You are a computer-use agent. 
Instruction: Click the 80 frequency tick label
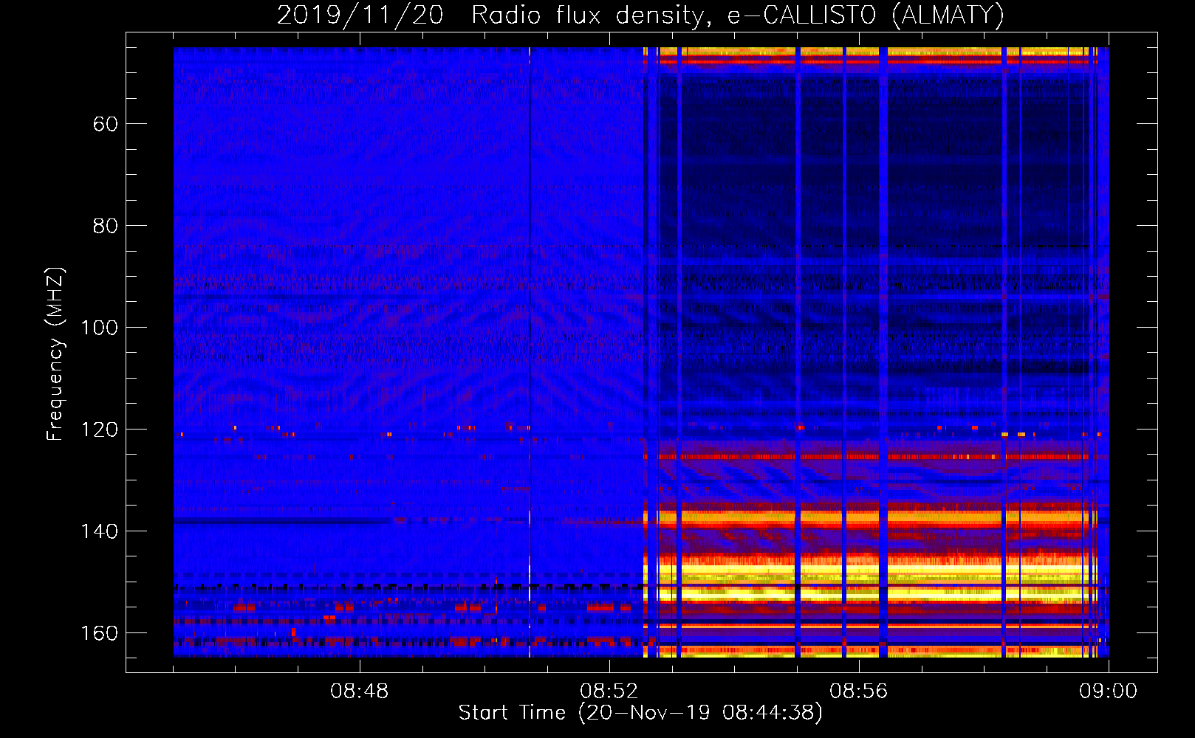coord(106,226)
